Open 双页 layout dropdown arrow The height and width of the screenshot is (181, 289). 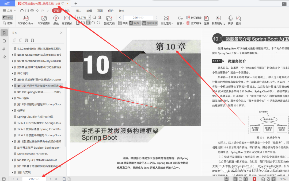(x=140, y=23)
